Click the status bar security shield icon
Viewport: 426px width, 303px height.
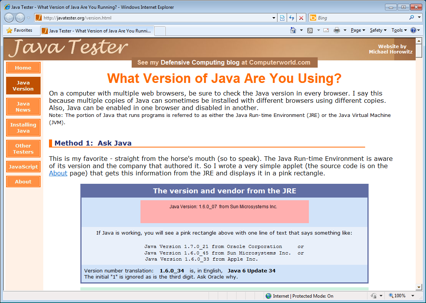374,296
